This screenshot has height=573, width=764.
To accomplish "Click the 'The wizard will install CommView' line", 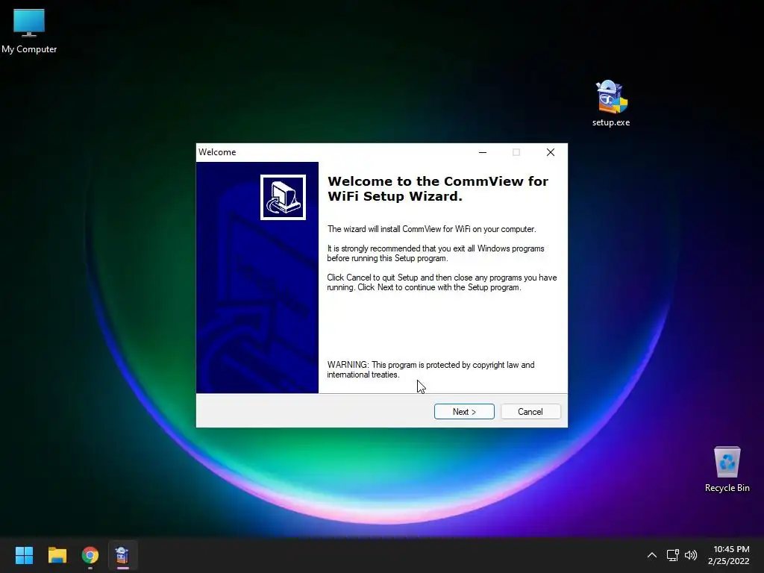I will (x=431, y=229).
